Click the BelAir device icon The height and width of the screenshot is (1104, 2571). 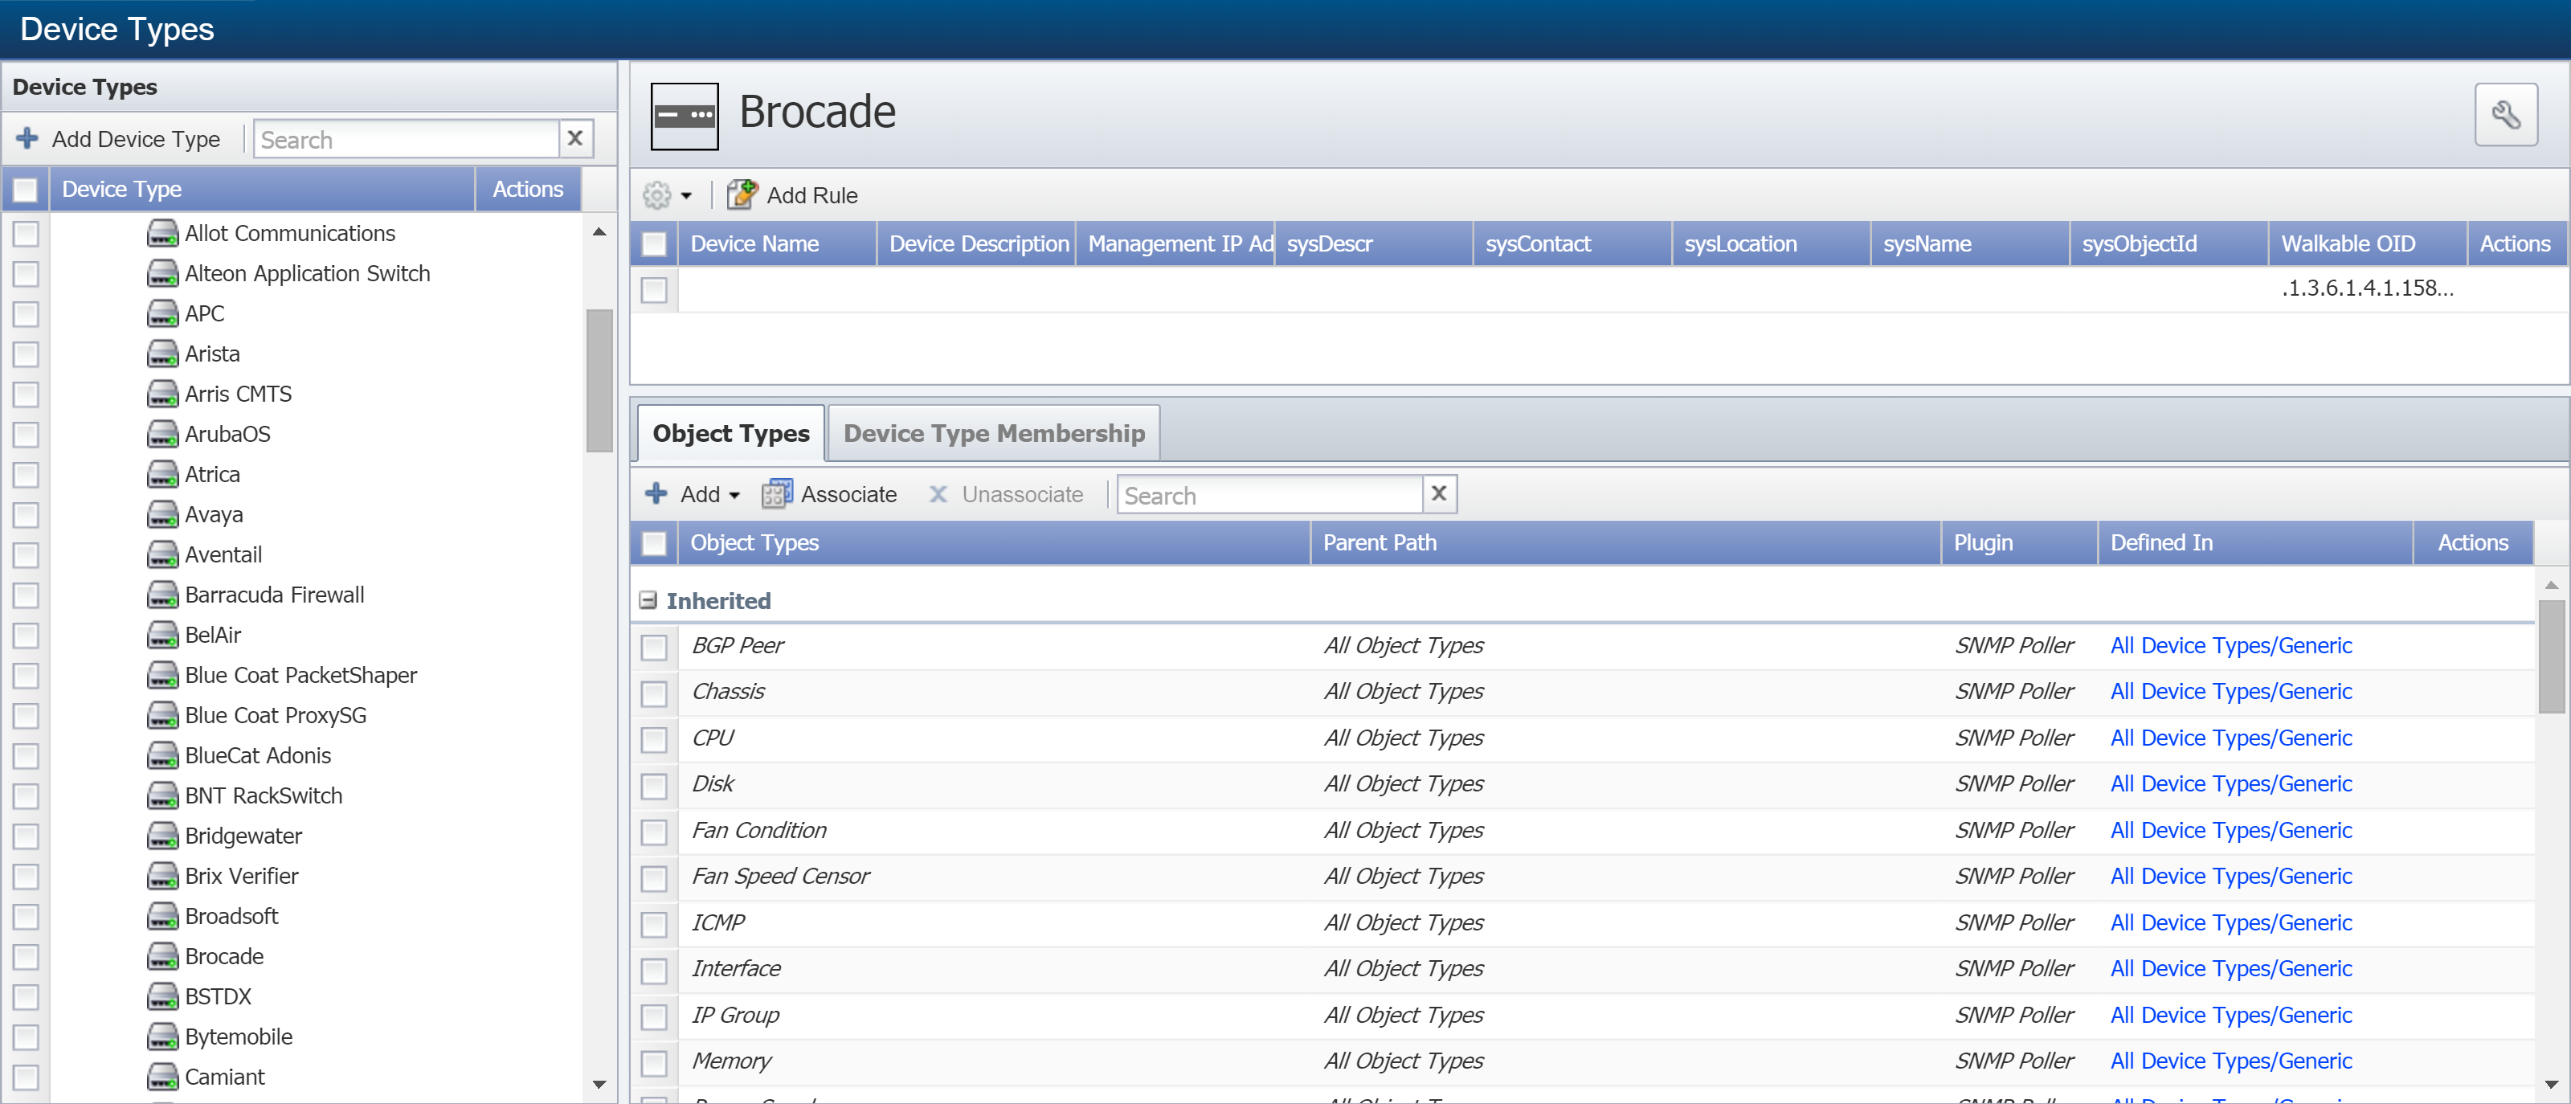click(x=162, y=635)
